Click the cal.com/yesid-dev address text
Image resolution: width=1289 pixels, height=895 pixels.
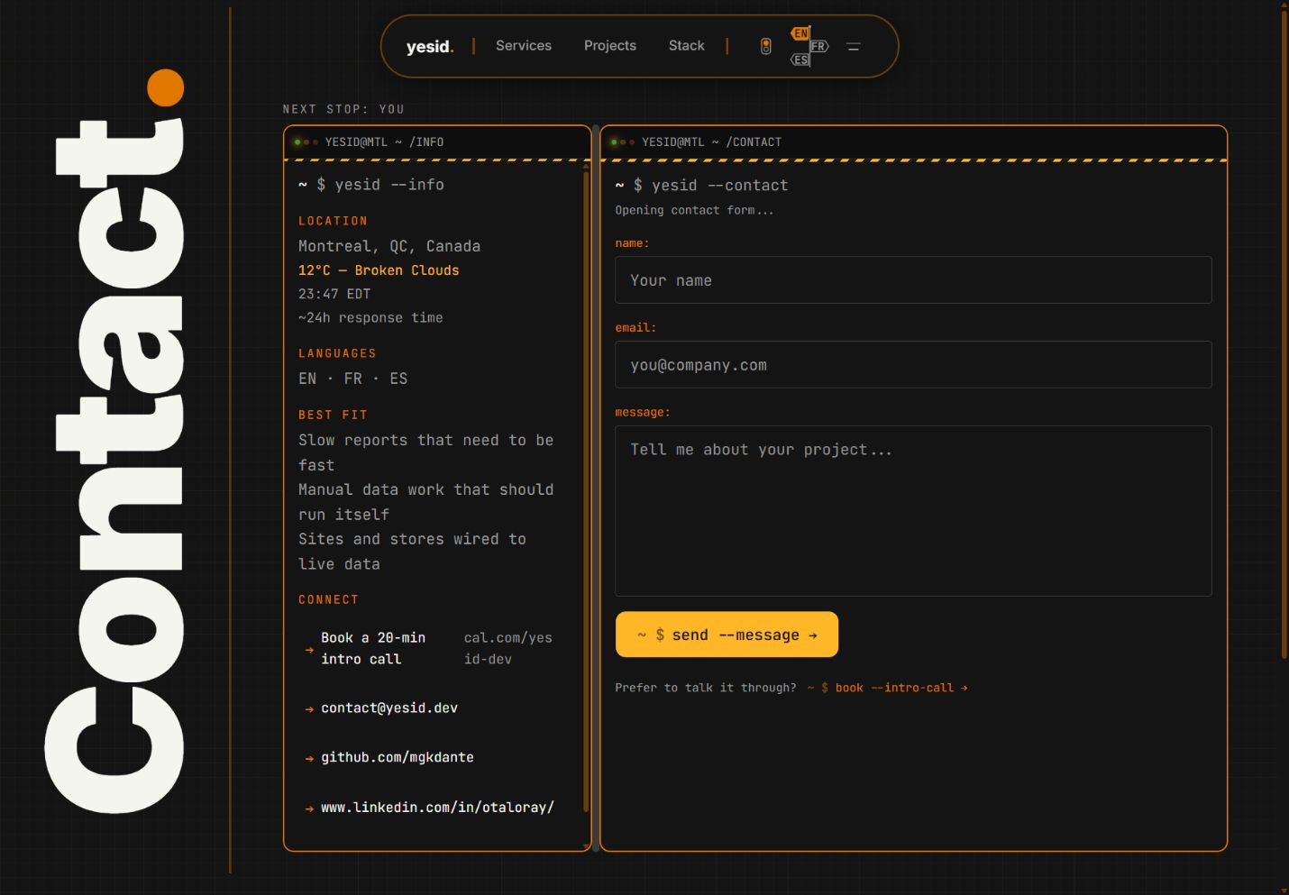pos(508,649)
